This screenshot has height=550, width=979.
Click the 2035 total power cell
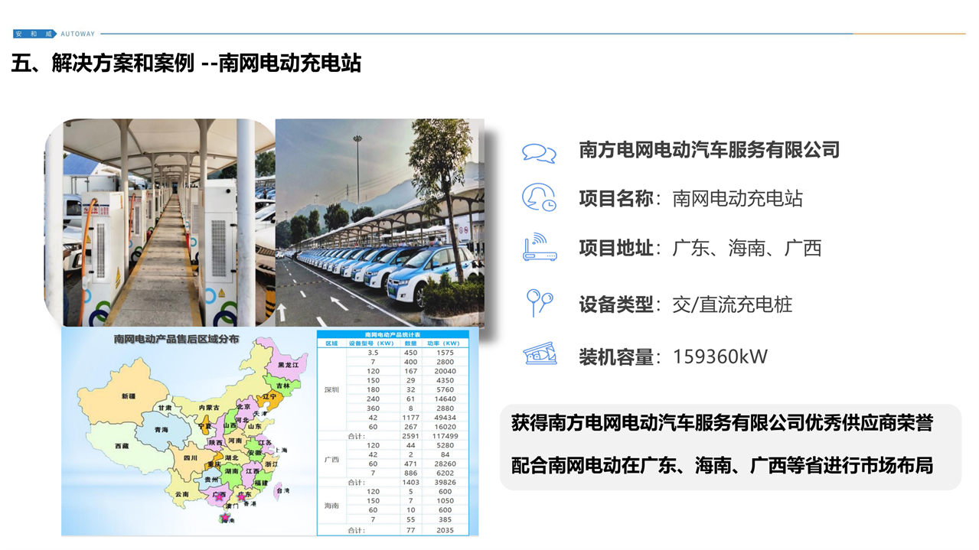click(x=445, y=529)
